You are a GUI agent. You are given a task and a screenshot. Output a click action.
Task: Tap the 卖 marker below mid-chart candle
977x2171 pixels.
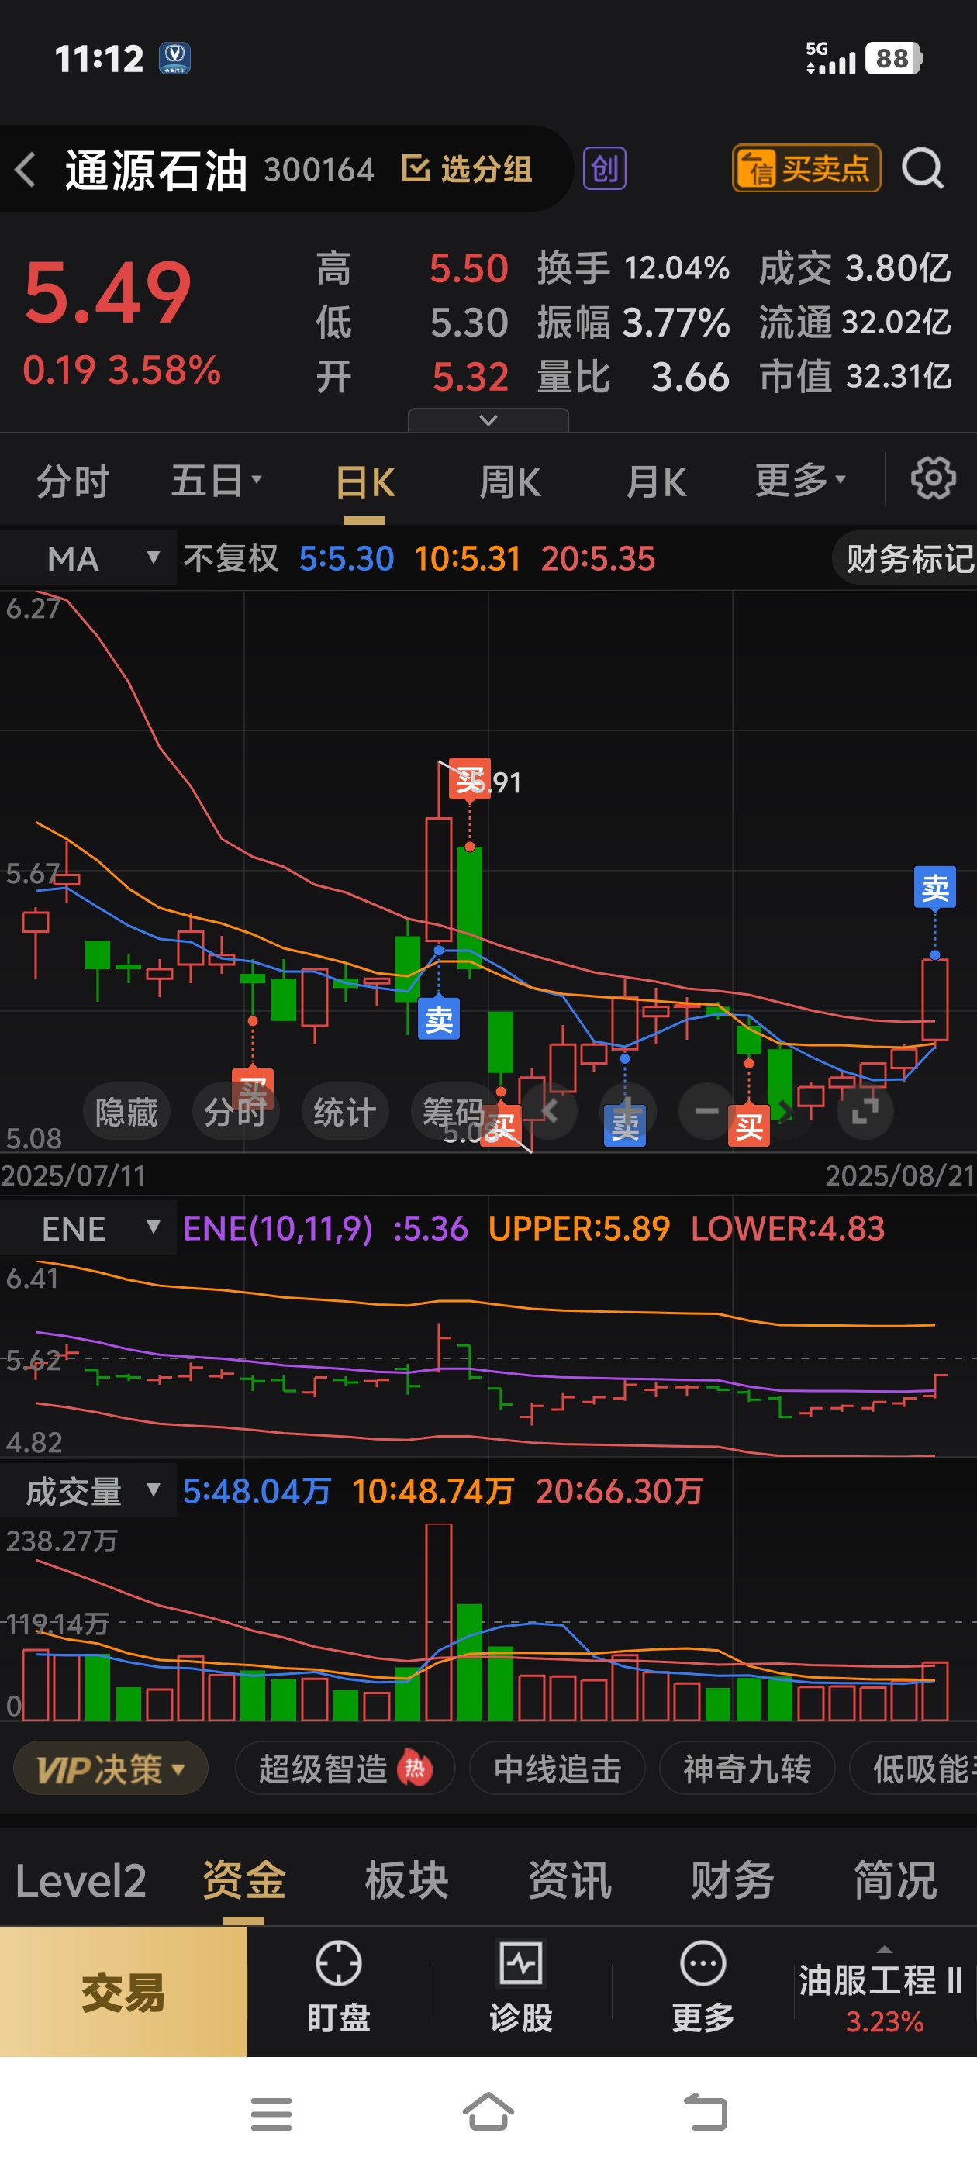pos(438,1019)
